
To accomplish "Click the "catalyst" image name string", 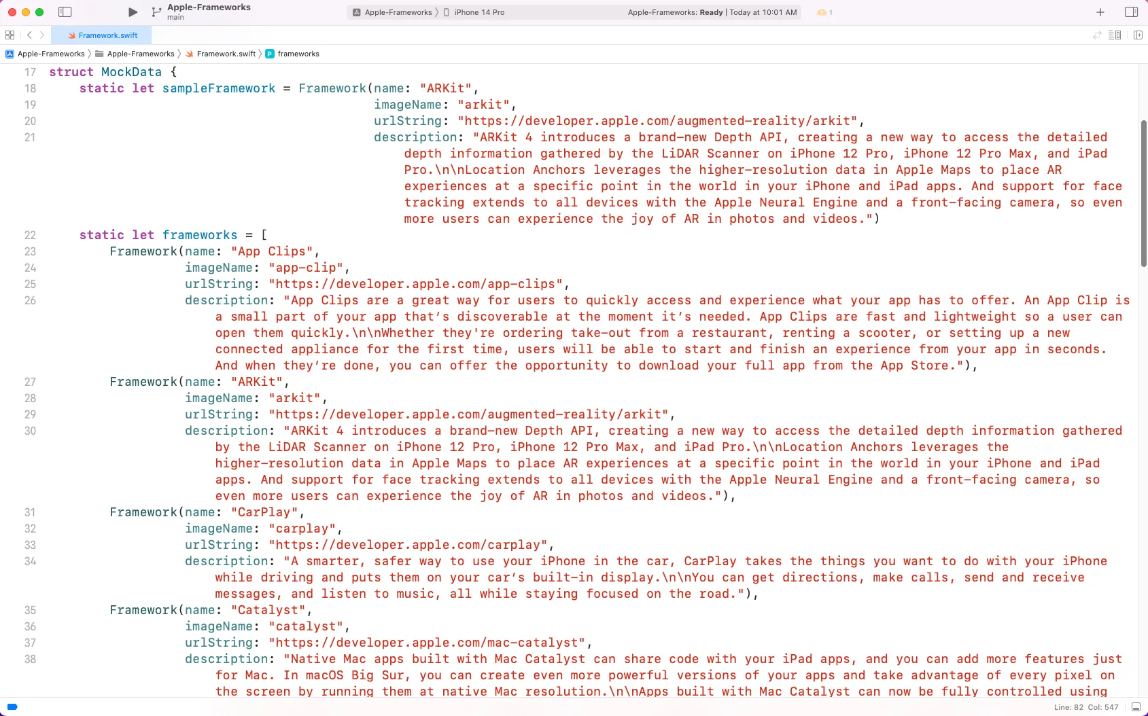I will (306, 626).
